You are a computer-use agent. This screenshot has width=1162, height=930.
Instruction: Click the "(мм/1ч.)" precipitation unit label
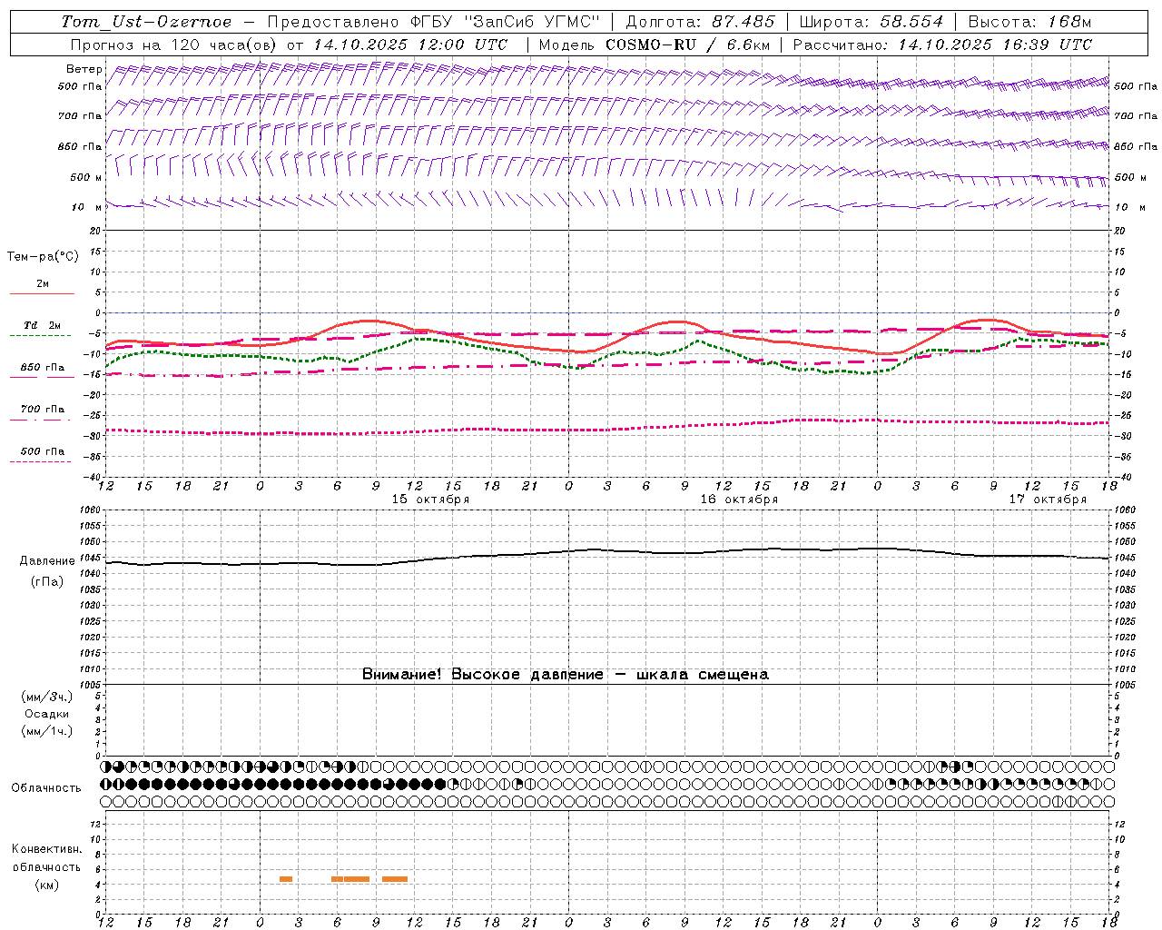tap(47, 731)
